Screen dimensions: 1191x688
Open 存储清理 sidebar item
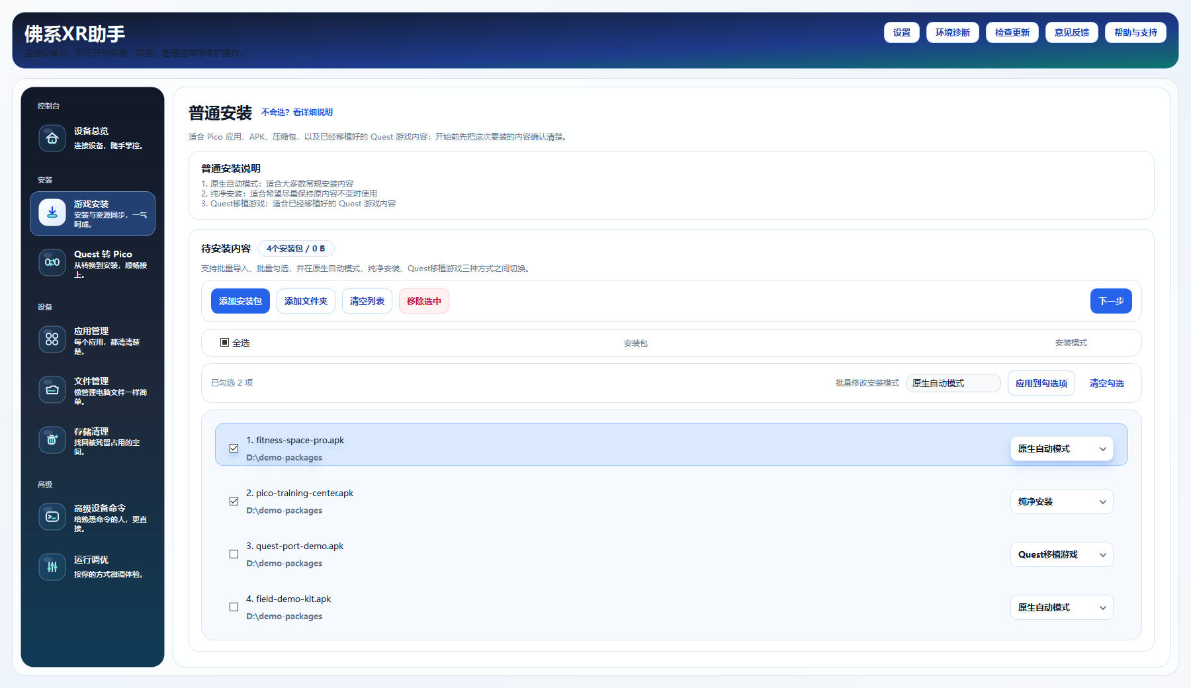(93, 441)
